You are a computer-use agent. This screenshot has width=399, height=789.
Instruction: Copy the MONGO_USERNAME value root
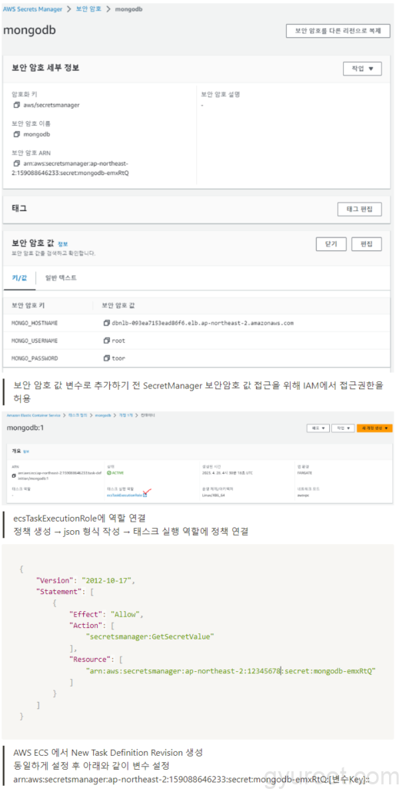(106, 341)
